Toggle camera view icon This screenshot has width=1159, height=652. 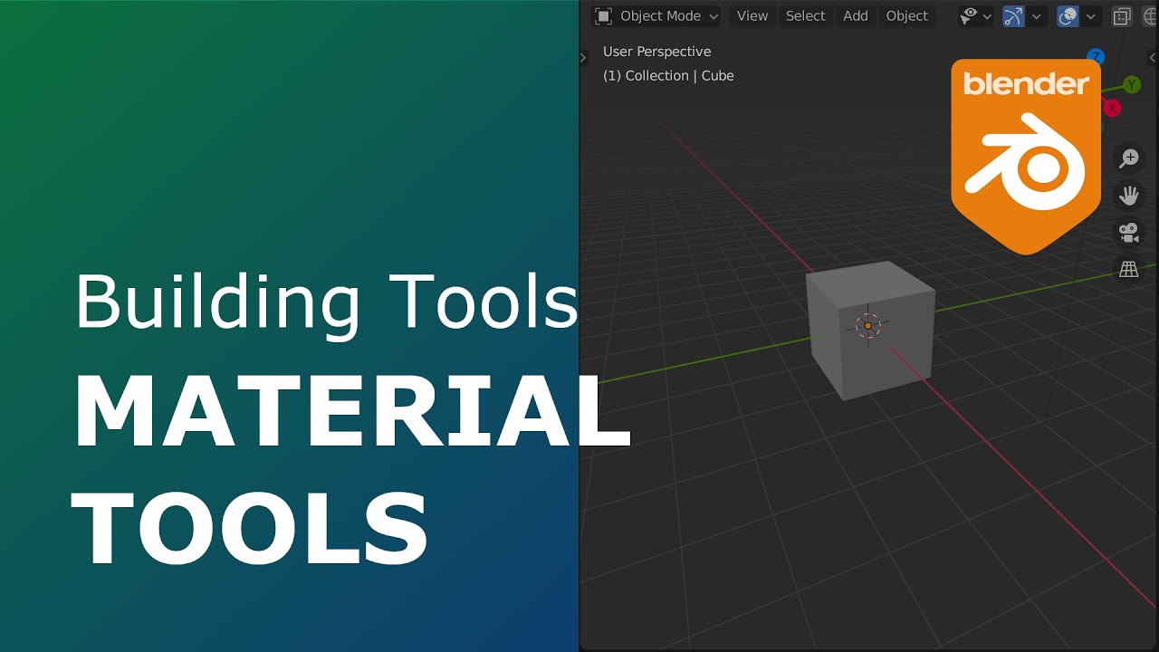coord(1129,233)
